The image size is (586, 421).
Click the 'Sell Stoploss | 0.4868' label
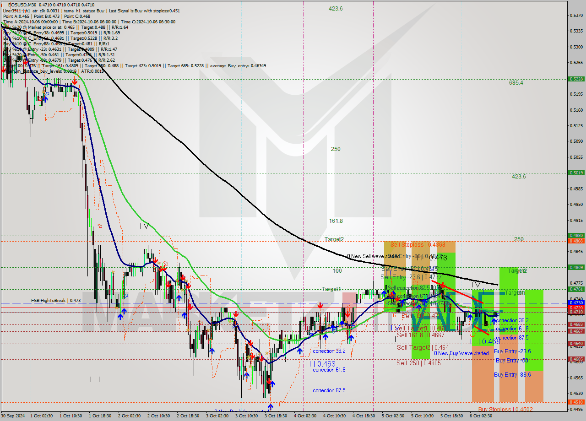pyautogui.click(x=418, y=245)
